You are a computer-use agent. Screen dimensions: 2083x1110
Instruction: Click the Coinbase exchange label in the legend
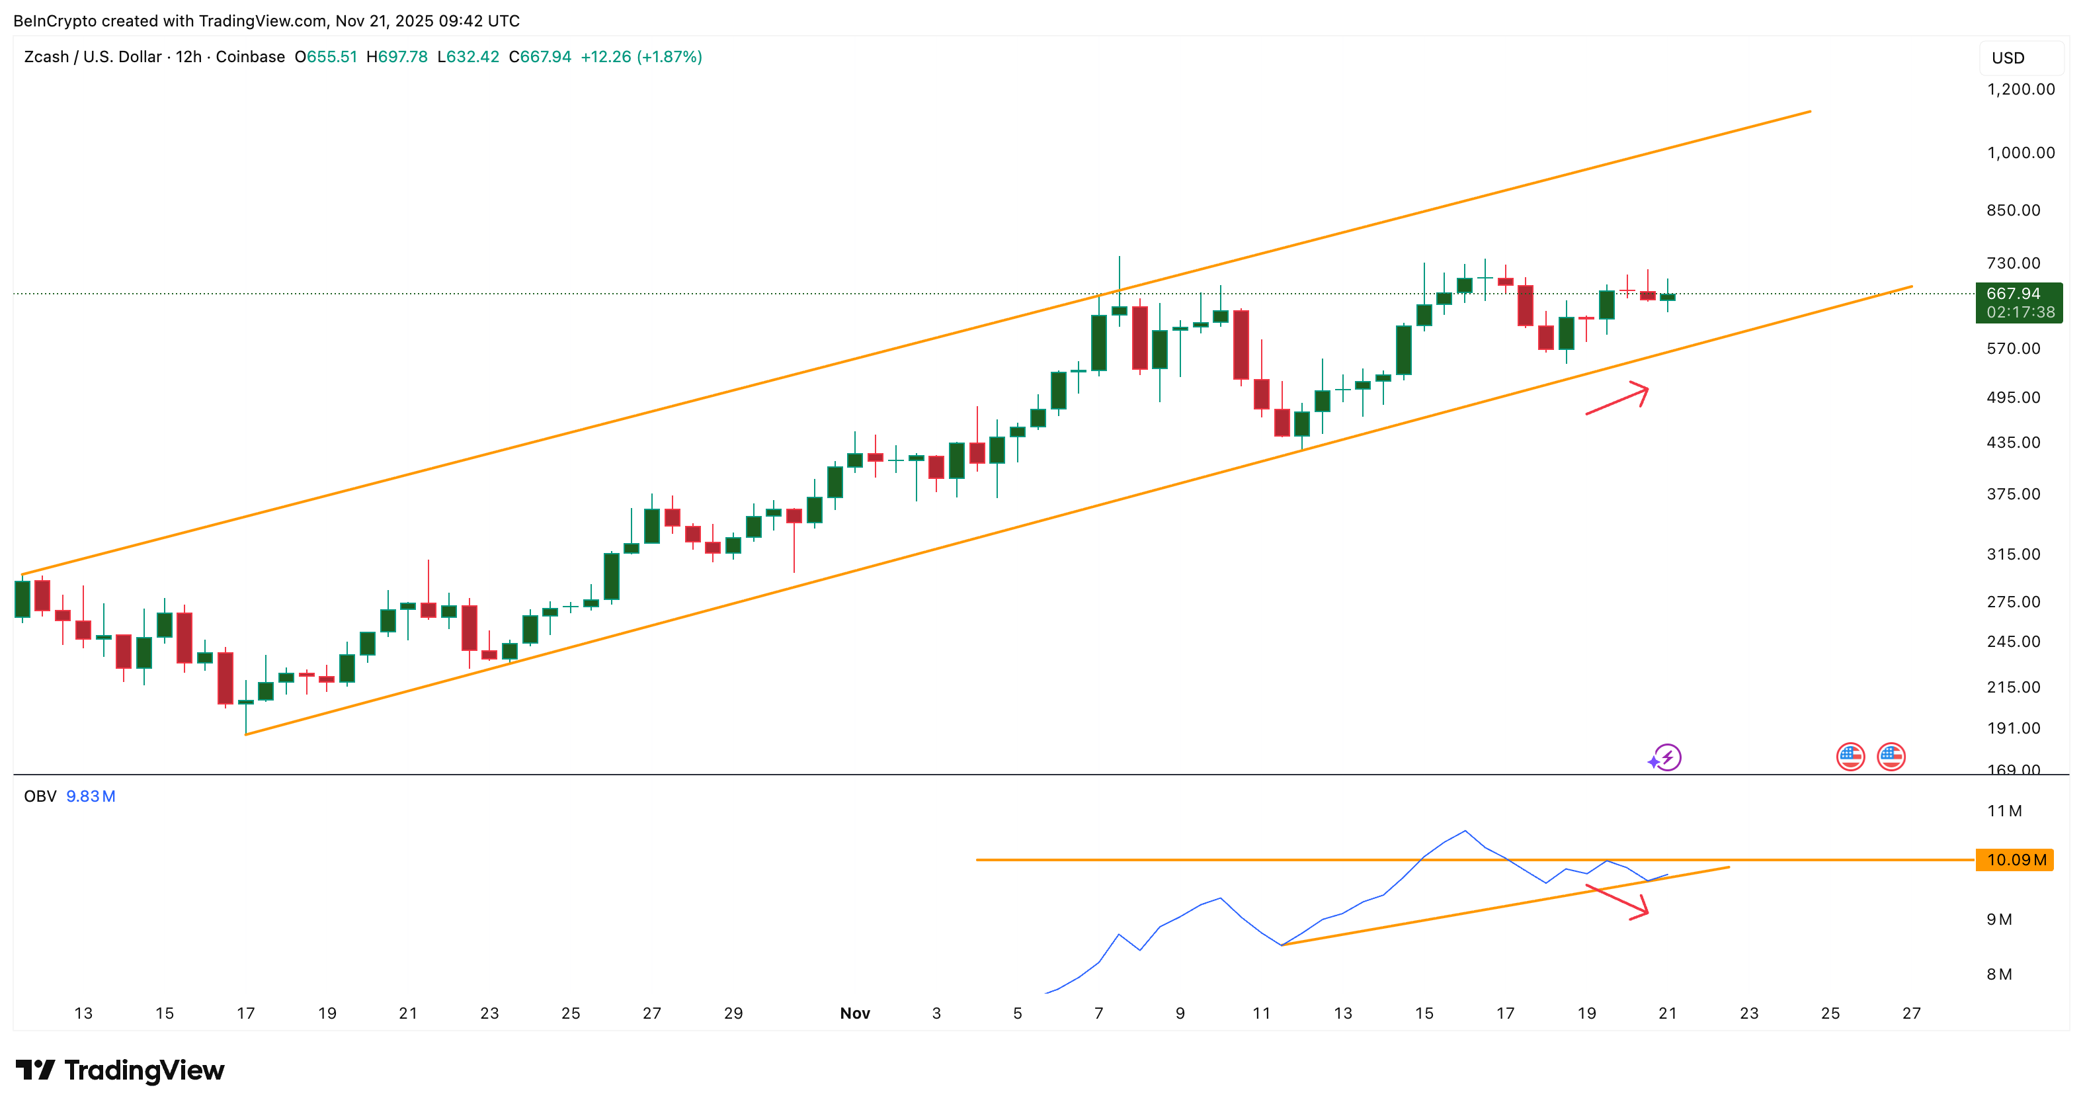(251, 57)
